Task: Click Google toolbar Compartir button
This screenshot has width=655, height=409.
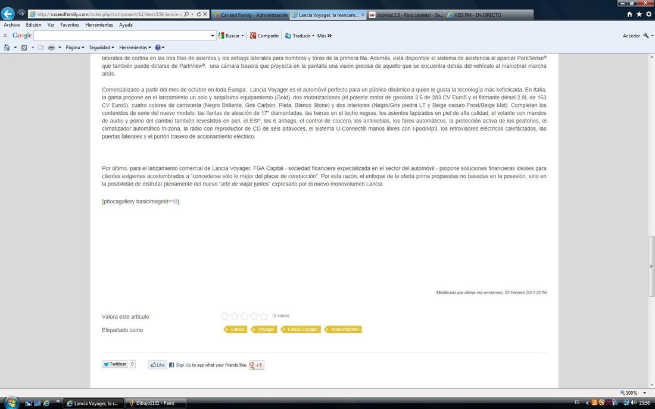Action: [264, 36]
